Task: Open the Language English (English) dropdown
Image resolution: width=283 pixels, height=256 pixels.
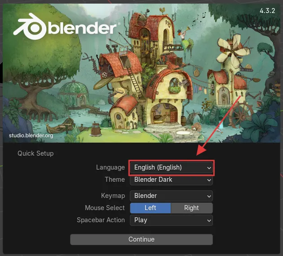Action: 171,168
